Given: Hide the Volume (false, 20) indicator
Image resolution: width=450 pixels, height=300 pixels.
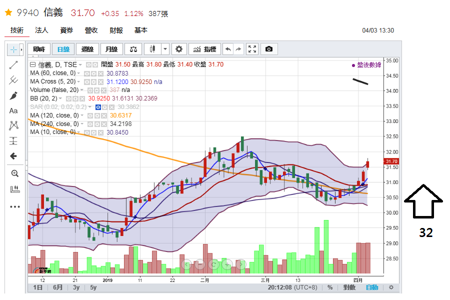Looking at the screenshot, I should [90, 90].
